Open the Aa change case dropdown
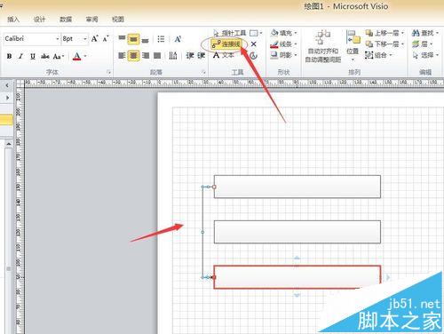Image resolution: width=444 pixels, height=334 pixels. [x=58, y=56]
